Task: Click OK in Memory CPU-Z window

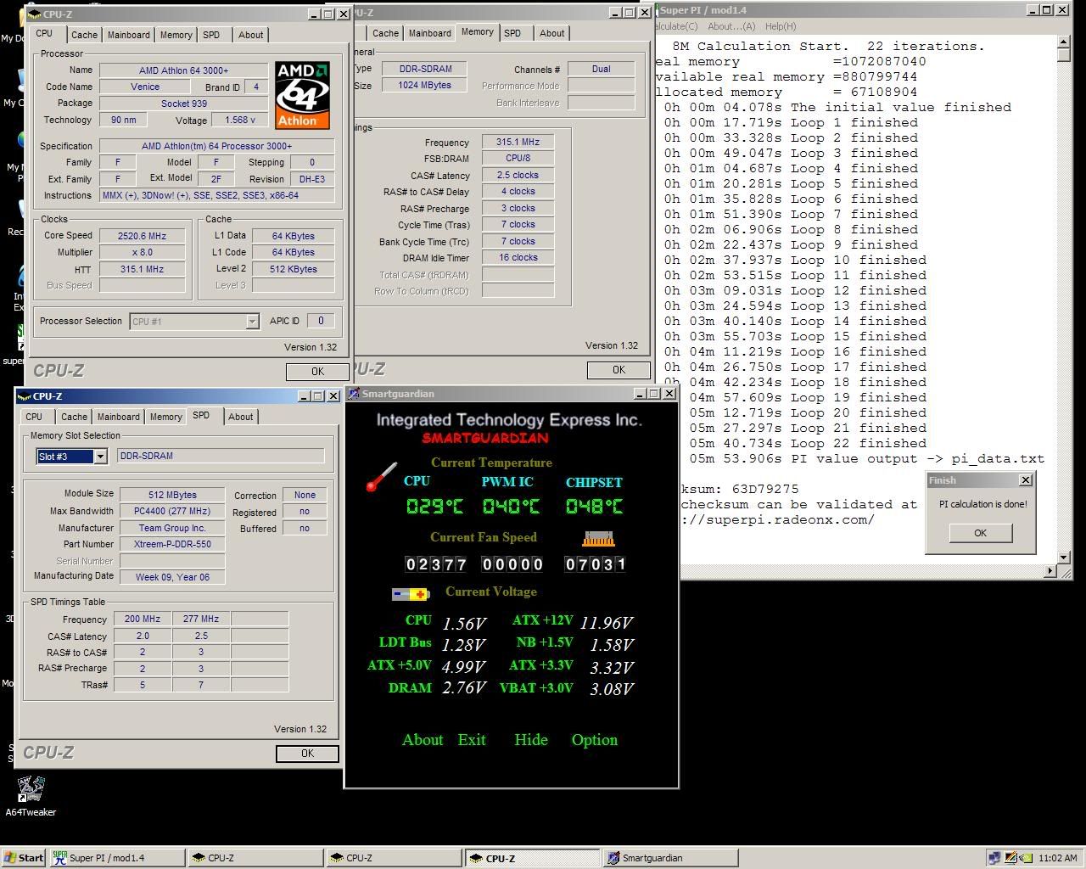Action: (619, 370)
